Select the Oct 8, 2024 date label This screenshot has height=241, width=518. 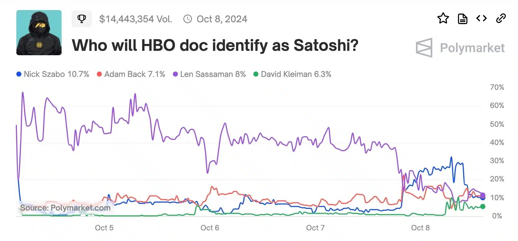click(222, 19)
